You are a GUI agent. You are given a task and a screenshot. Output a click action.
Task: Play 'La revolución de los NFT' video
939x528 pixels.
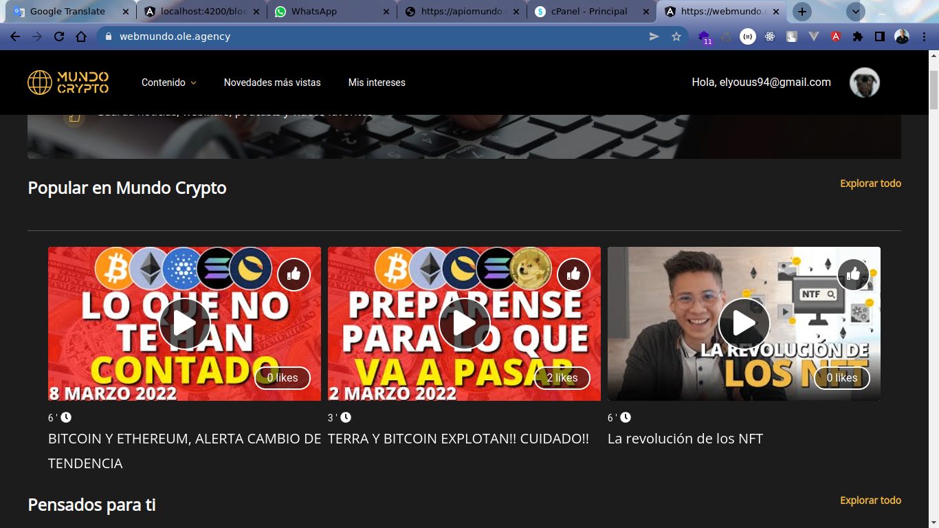pos(744,323)
